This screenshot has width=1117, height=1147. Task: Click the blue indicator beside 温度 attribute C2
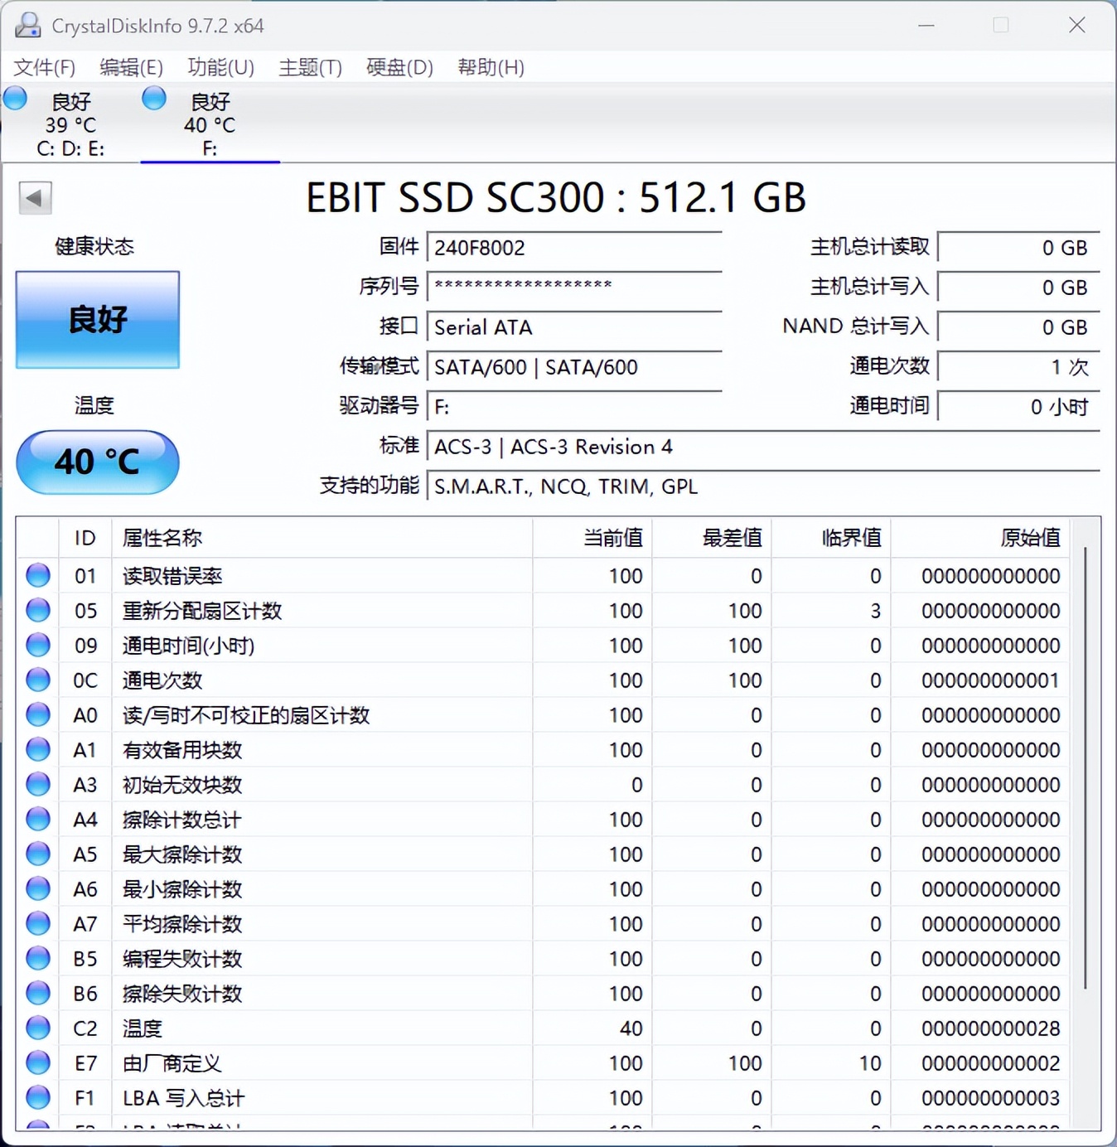(36, 1028)
